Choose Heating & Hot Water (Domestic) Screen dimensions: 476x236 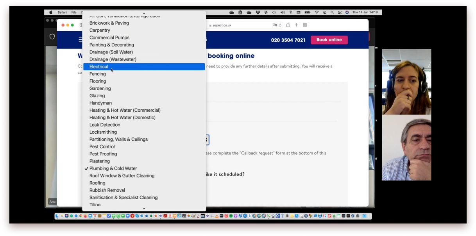click(144, 118)
